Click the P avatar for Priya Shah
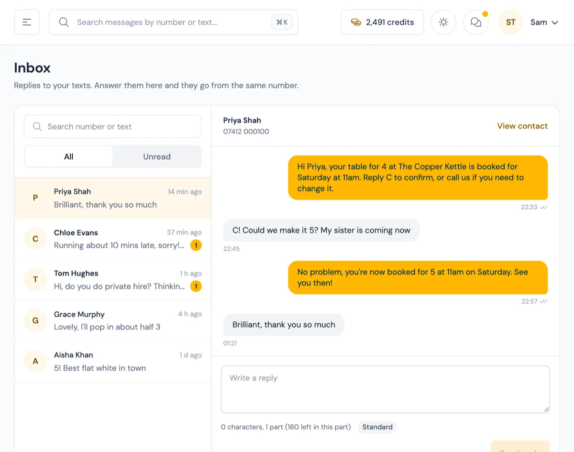Image resolution: width=574 pixels, height=452 pixels. tap(35, 198)
